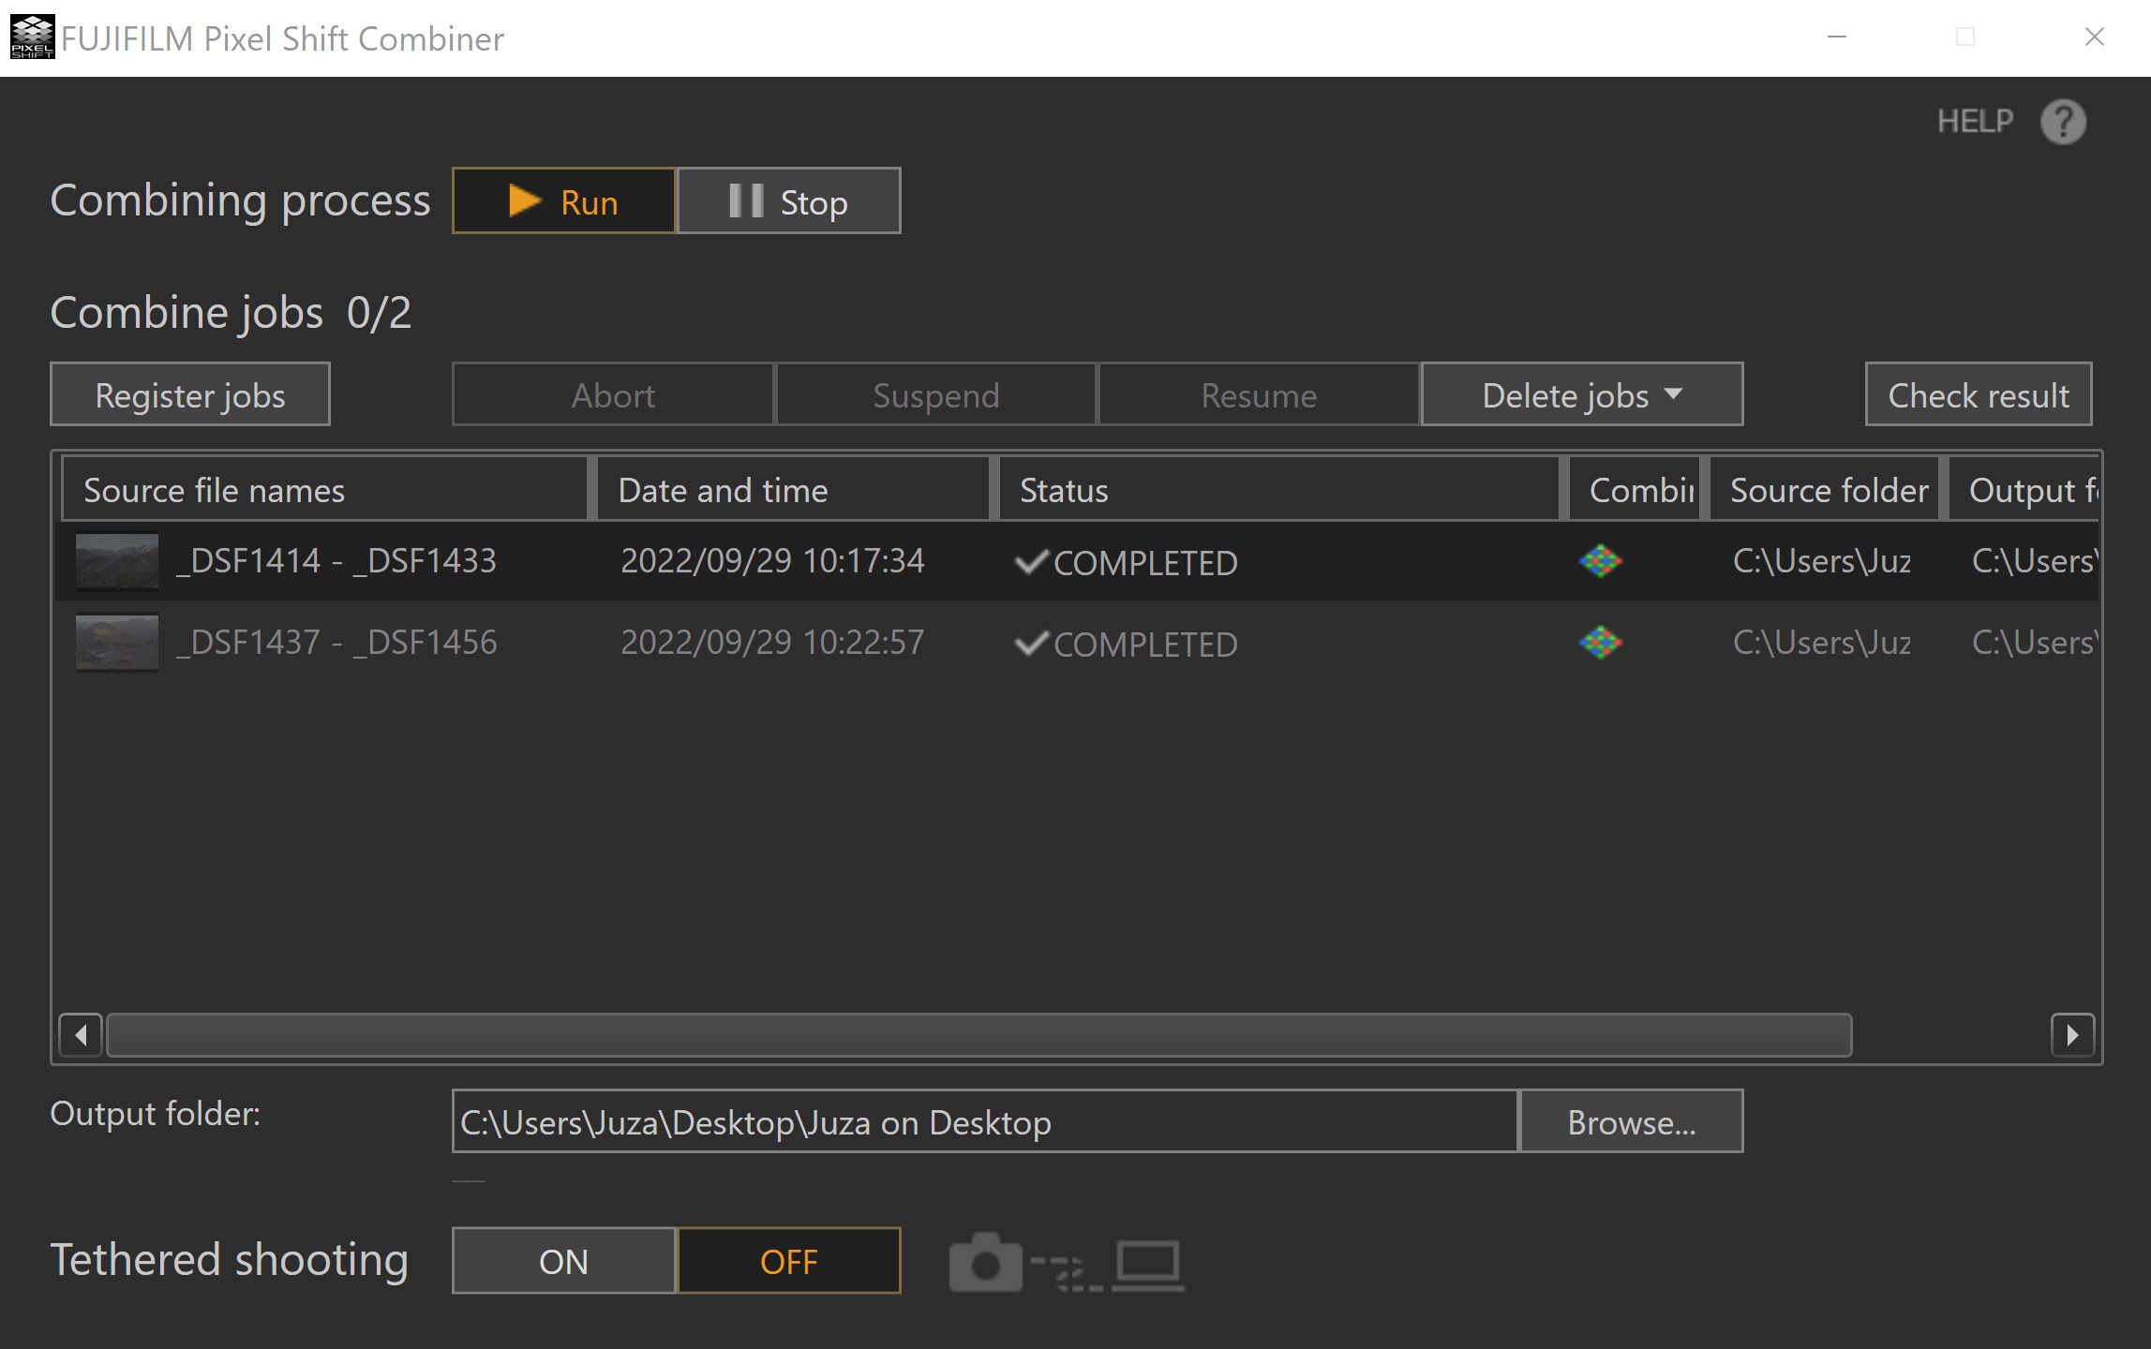Turn tethered shooting ON
The width and height of the screenshot is (2151, 1349).
(x=563, y=1261)
